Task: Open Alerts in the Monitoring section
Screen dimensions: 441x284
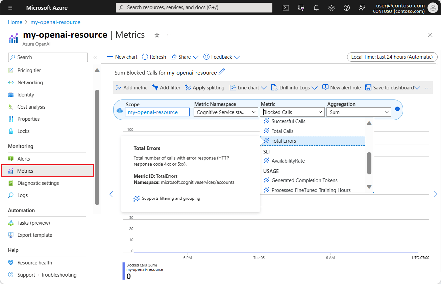Action: (22, 159)
